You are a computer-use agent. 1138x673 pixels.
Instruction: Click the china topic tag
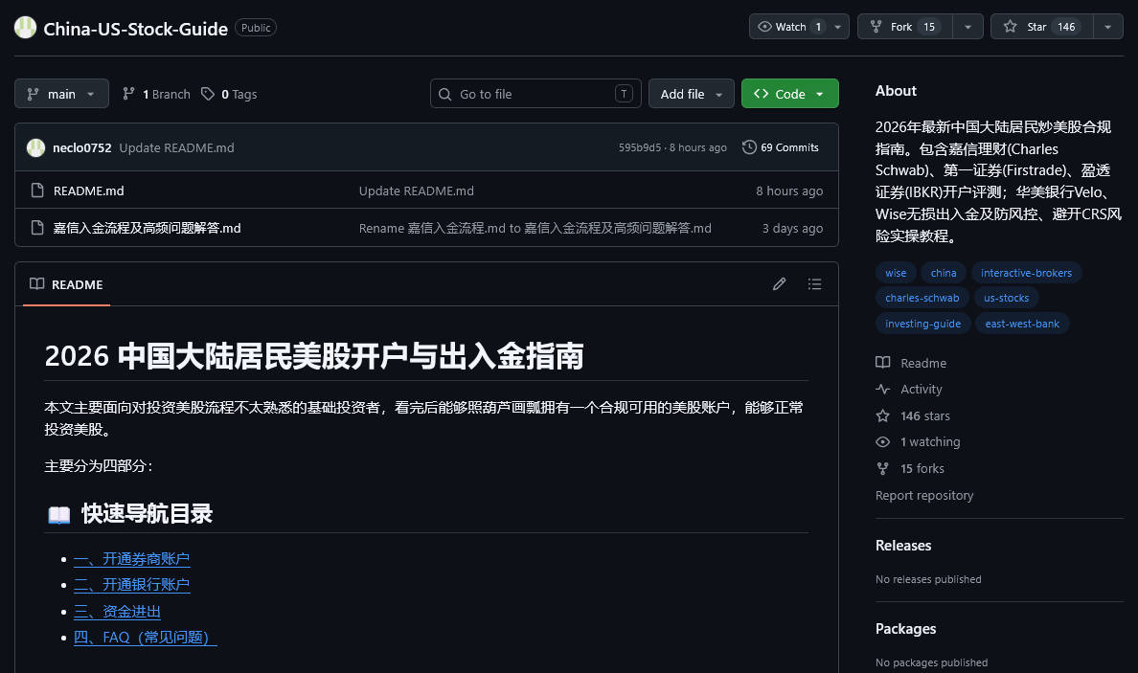944,273
